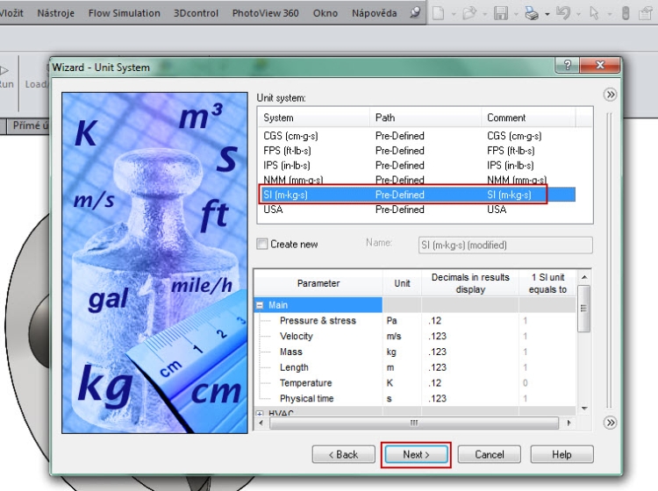This screenshot has height=491, width=658.
Task: Click the pin icon beside Nápověda
Action: [415, 12]
